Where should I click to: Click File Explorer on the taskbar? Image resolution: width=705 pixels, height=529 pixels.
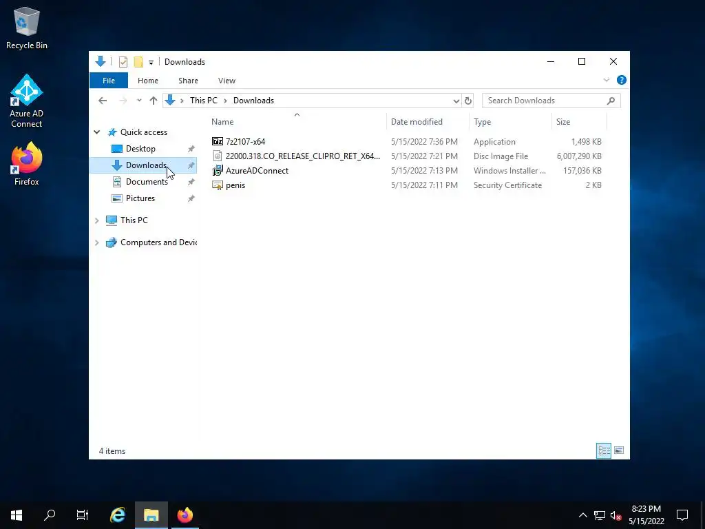pyautogui.click(x=151, y=515)
